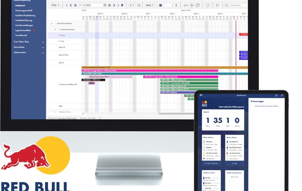Toggle the checked blue checkbox in the toolbar
This screenshot has width=302, height=191.
click(160, 5)
